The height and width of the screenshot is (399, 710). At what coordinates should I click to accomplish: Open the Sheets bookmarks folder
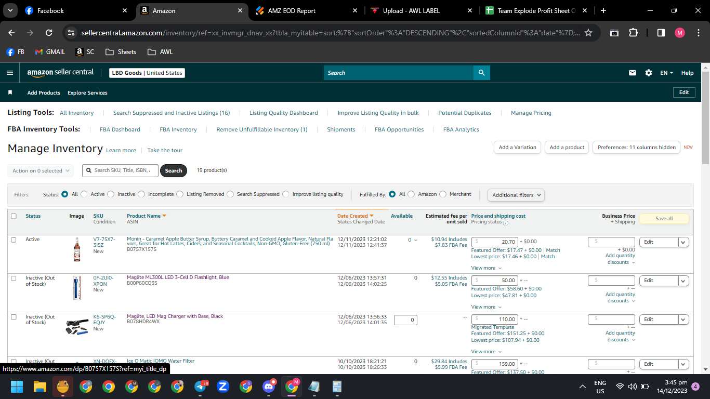pos(121,52)
